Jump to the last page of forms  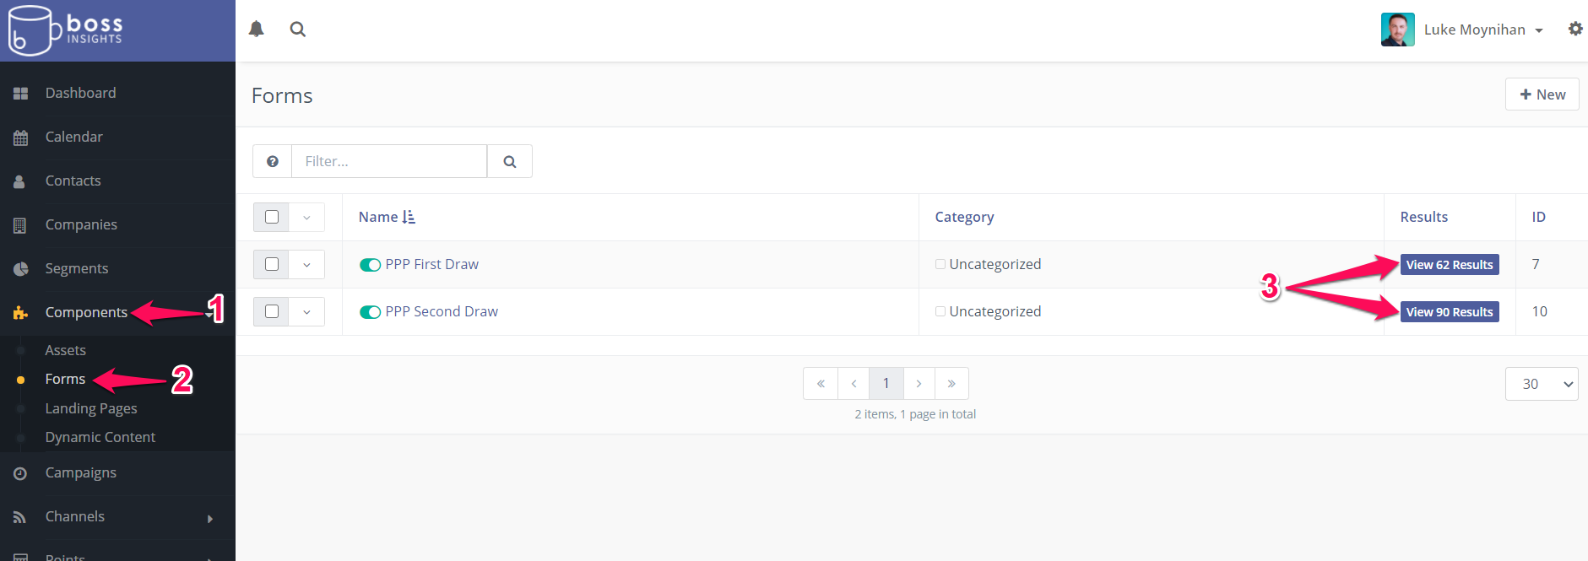951,384
